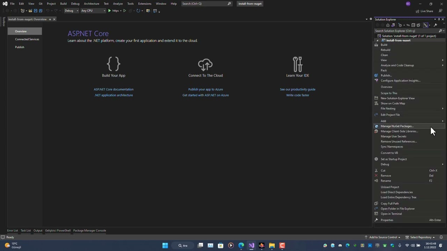Click Write code faster link
This screenshot has width=447, height=251.
[298, 95]
